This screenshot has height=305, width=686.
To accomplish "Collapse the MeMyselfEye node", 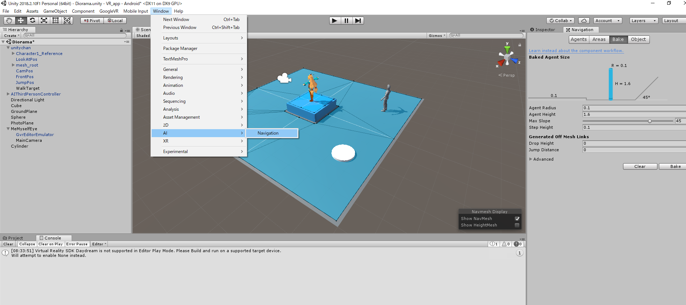I will tap(8, 129).
